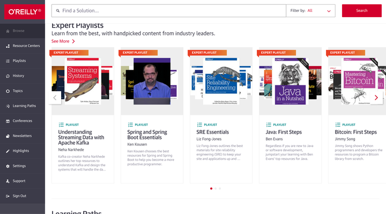The width and height of the screenshot is (386, 214).
Task: Select the first carousel page dot
Action: 211,189
